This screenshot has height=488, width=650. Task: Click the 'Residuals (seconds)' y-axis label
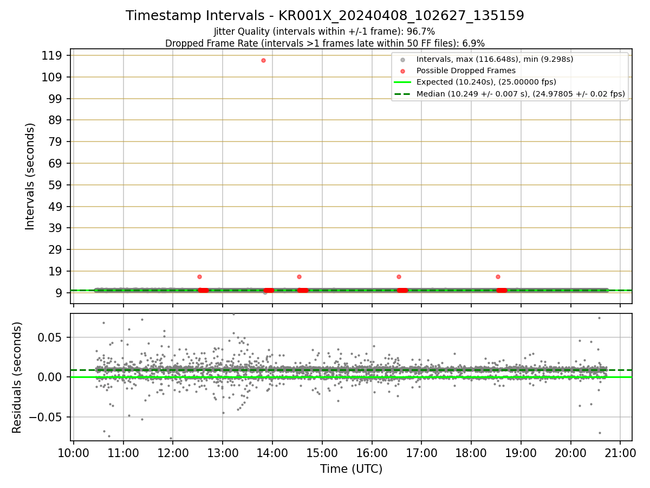pyautogui.click(x=17, y=377)
